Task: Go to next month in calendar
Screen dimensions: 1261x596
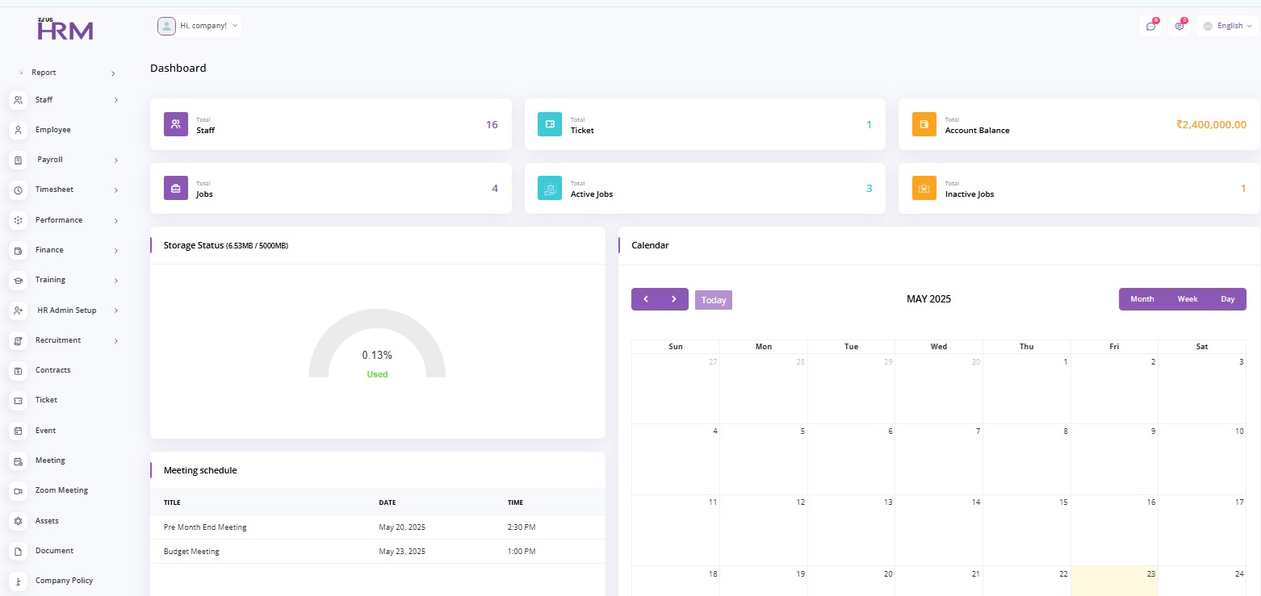Action: click(x=674, y=299)
